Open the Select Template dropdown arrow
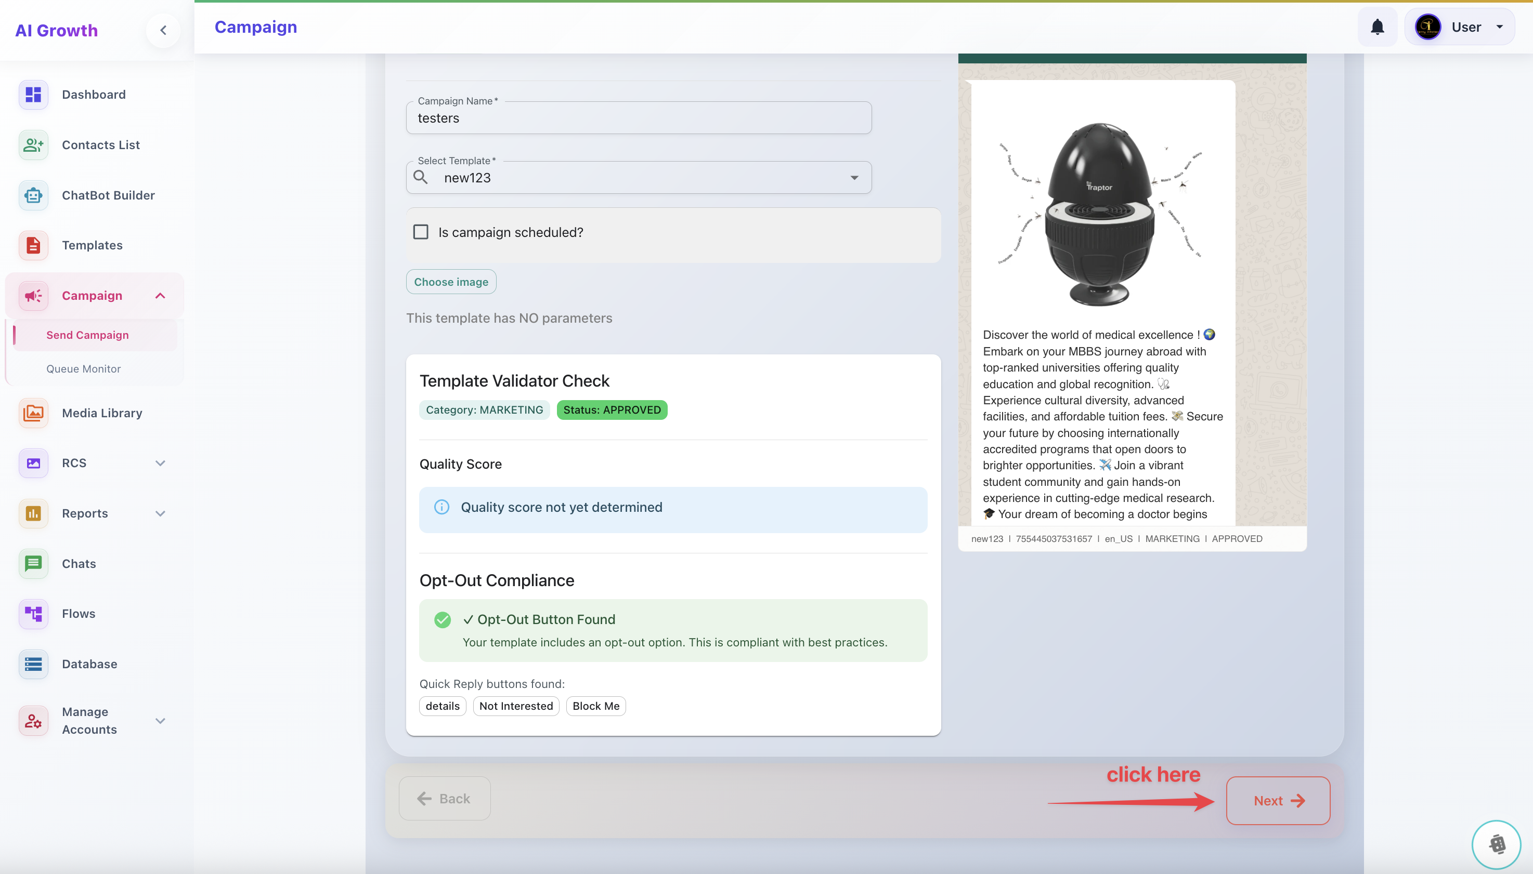Image resolution: width=1533 pixels, height=874 pixels. click(x=854, y=178)
